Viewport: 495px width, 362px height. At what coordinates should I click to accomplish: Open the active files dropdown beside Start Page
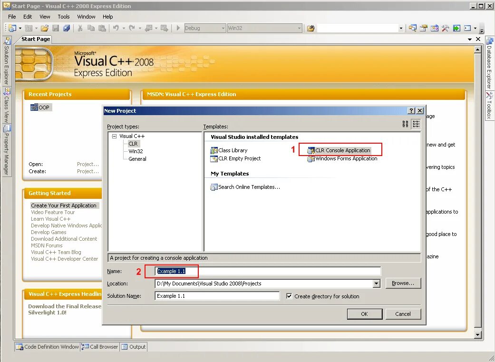click(470, 39)
